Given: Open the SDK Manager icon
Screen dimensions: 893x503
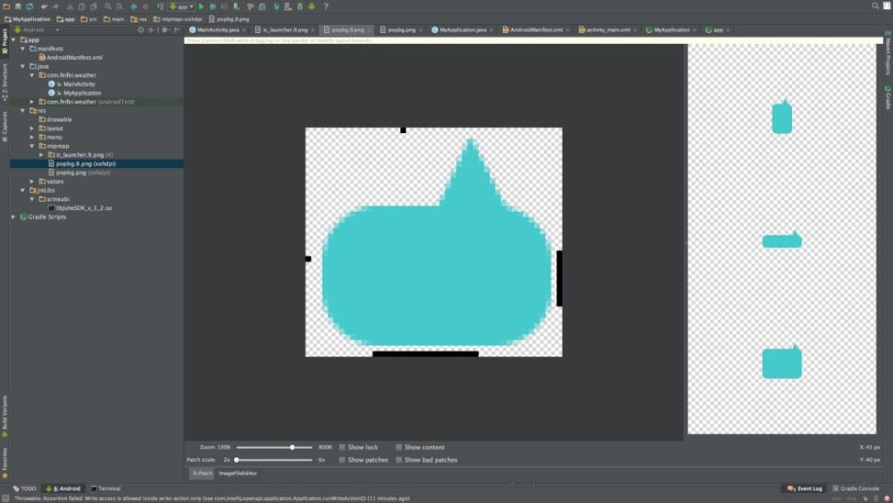Looking at the screenshot, I should pos(300,6).
